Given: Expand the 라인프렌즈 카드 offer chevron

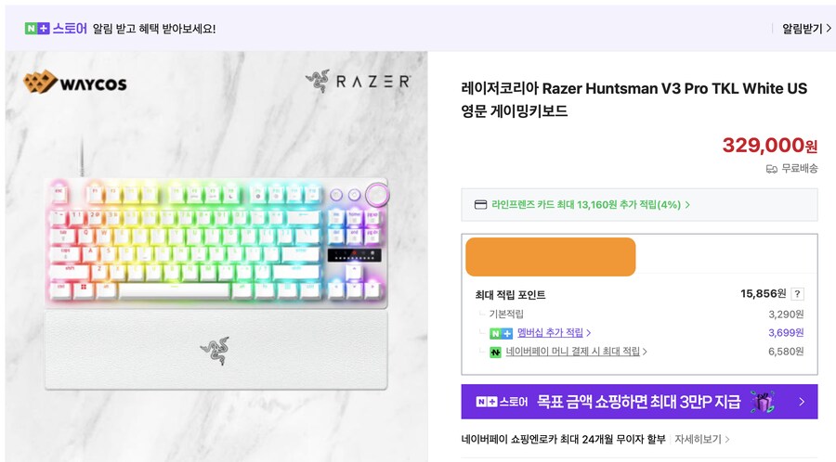Looking at the screenshot, I should [687, 205].
